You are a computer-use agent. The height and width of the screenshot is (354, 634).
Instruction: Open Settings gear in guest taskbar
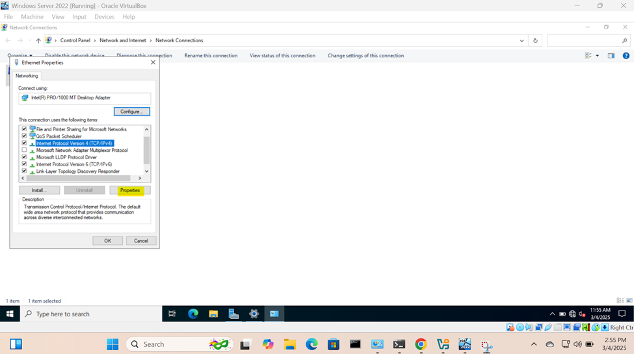tap(254, 314)
